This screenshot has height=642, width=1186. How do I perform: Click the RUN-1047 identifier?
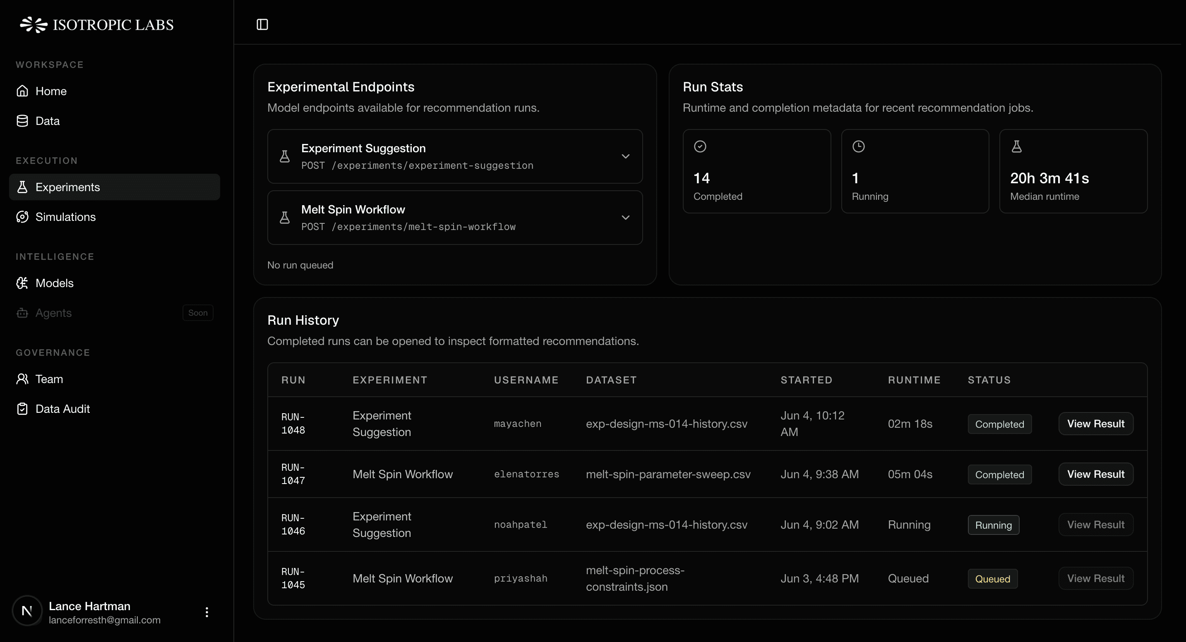293,474
